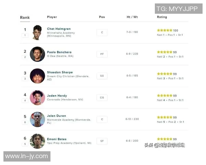Click the Shaedon Sharpe name link
206x165 pixels.
coord(60,73)
